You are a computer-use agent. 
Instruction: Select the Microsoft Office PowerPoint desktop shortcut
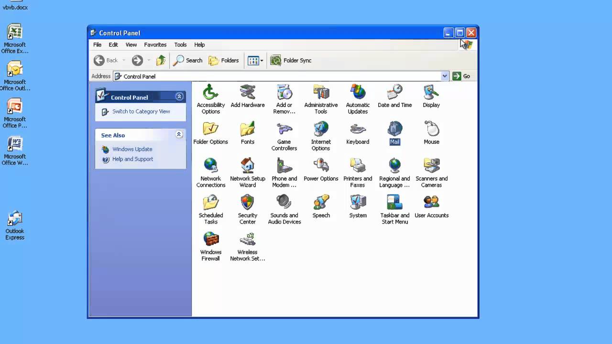[x=15, y=113]
